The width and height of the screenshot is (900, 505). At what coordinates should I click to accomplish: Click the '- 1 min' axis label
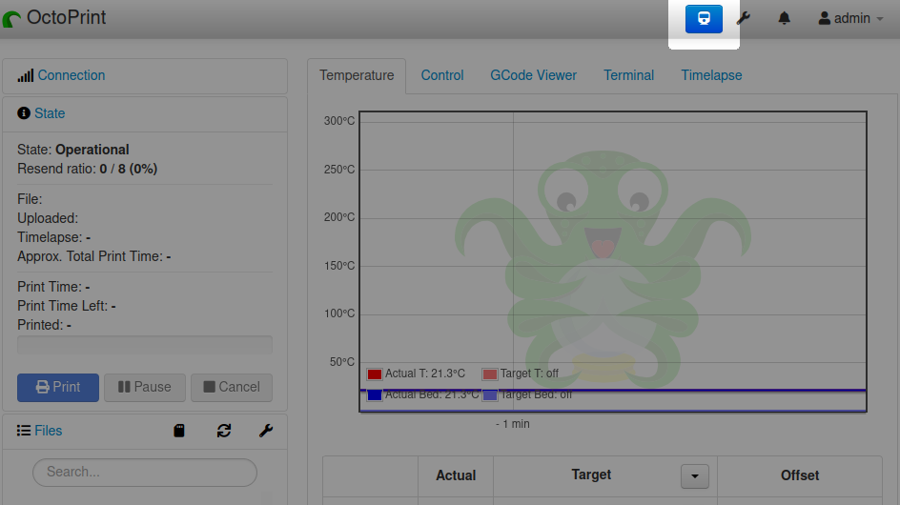pyautogui.click(x=513, y=424)
